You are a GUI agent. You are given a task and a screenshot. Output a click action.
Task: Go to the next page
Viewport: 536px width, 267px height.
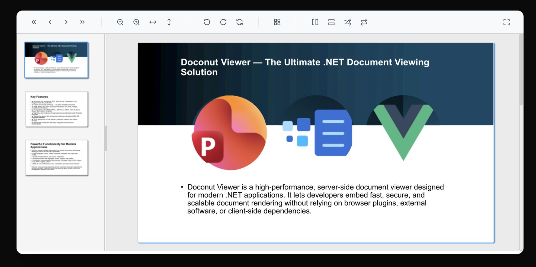tap(66, 22)
